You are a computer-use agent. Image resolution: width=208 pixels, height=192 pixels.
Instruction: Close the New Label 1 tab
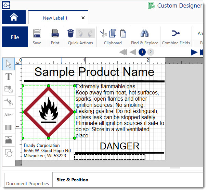point(83,18)
